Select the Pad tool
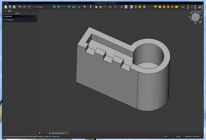The image size is (206, 140). [x=156, y=7]
